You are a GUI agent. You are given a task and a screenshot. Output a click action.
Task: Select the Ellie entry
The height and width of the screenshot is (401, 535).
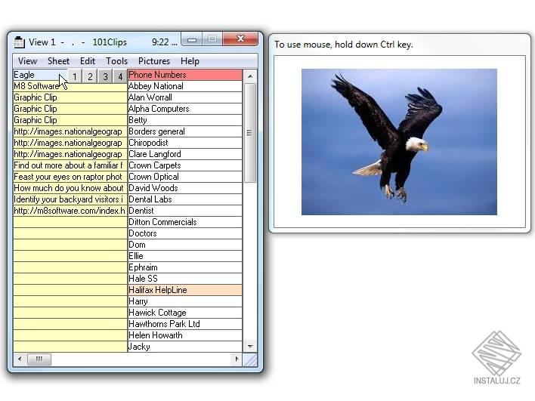pyautogui.click(x=185, y=256)
